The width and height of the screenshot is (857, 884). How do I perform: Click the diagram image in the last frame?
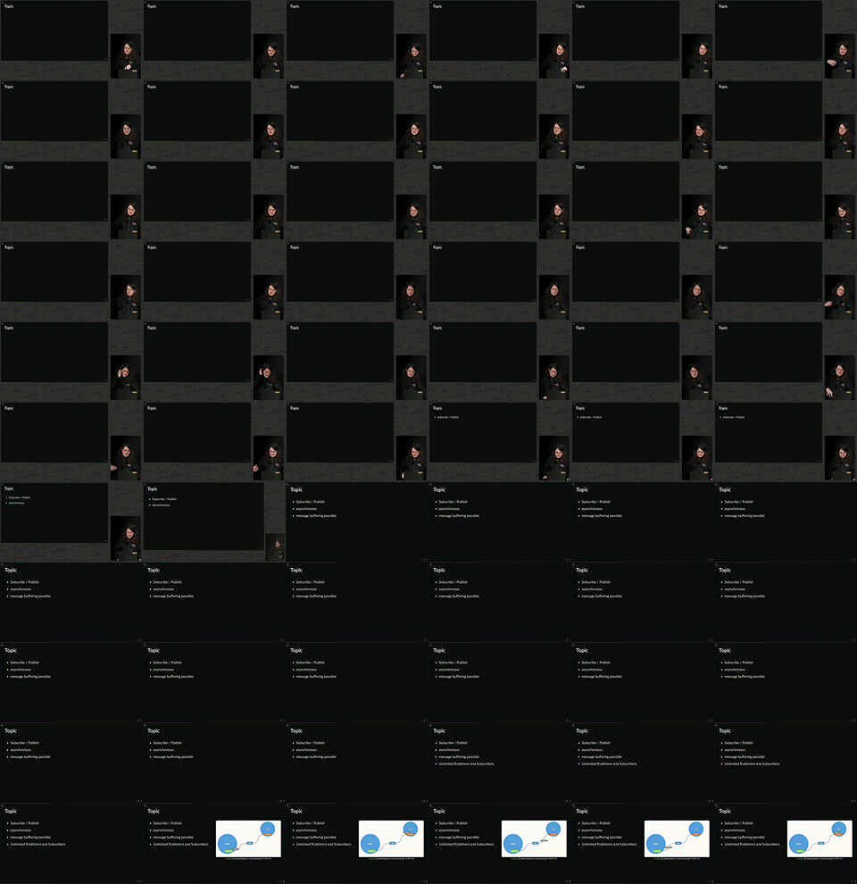click(820, 839)
